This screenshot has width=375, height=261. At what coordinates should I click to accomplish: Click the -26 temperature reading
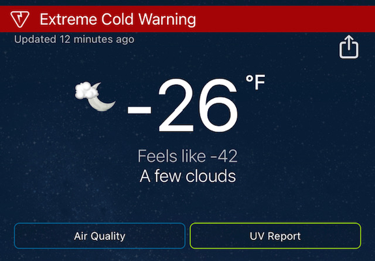(x=183, y=105)
